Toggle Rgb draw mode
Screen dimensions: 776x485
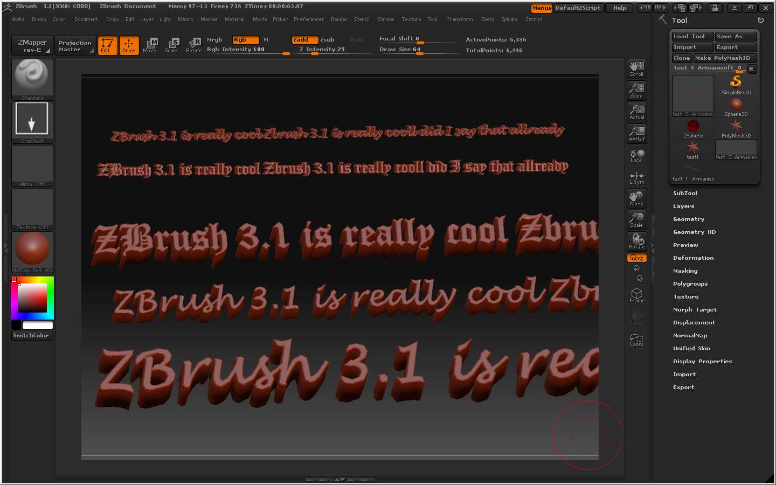coord(246,40)
